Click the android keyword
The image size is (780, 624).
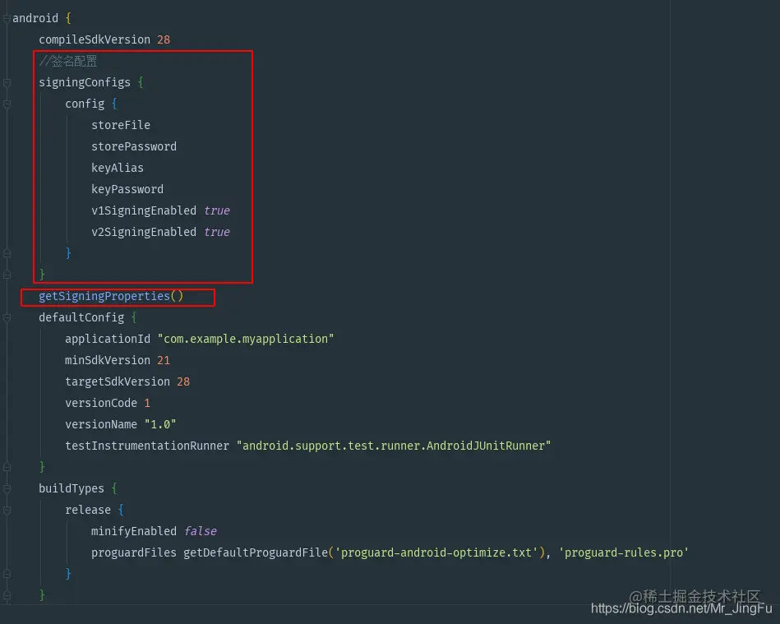[x=35, y=18]
